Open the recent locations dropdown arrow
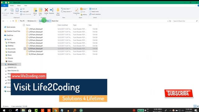The height and width of the screenshot is (112, 199). [10, 21]
